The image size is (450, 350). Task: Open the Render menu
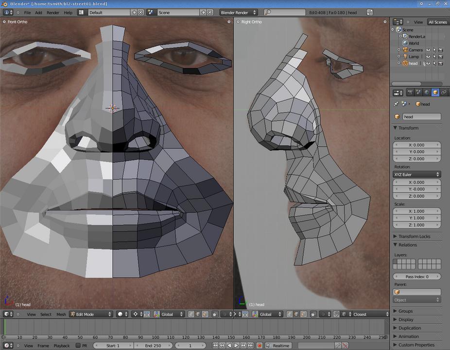click(x=53, y=12)
